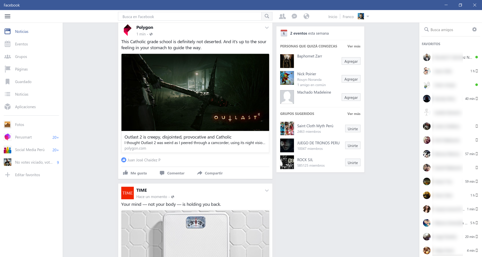Join ROCK SJL group

click(353, 163)
